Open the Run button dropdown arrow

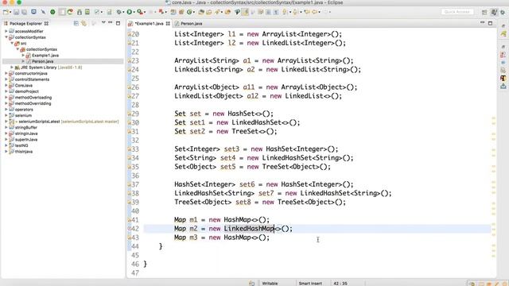click(134, 13)
